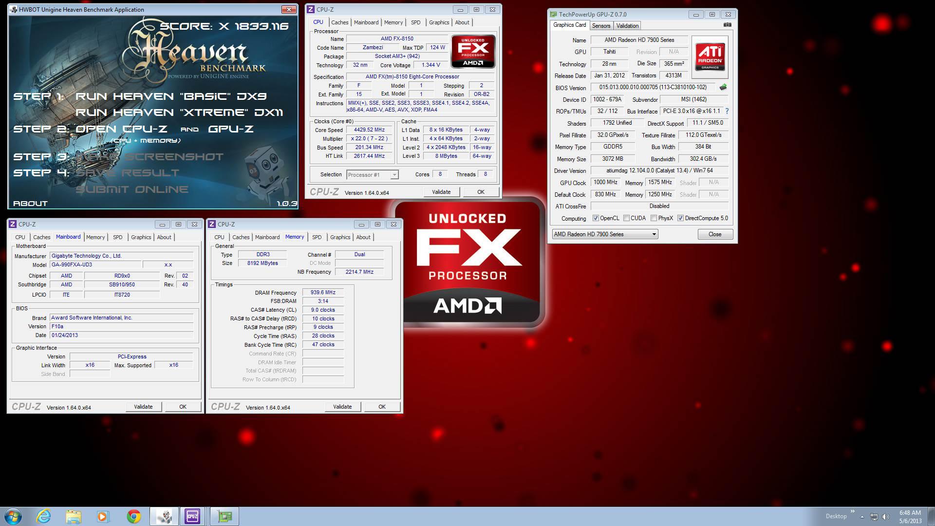The height and width of the screenshot is (526, 935).
Task: Open Graphics tab in top CPU-Z window
Action: 439,22
